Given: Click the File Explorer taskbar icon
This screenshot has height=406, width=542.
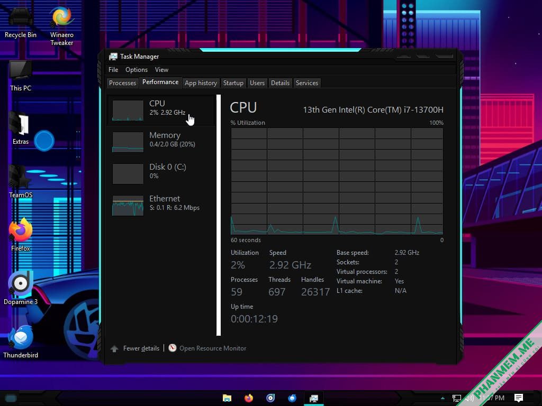Looking at the screenshot, I should 227,398.
